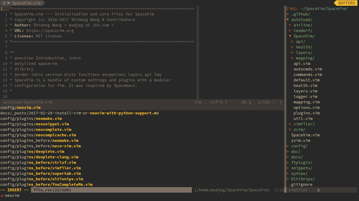Image resolution: width=359 pixels, height=201 pixels.
Task: Click the red prompt arrow before neovim
Action: point(2,196)
